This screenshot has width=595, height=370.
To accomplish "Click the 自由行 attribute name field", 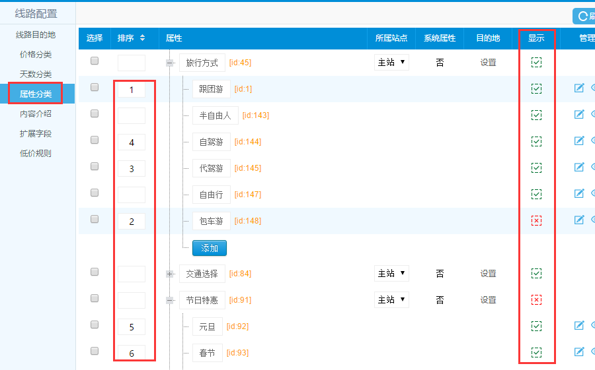I will tap(212, 195).
